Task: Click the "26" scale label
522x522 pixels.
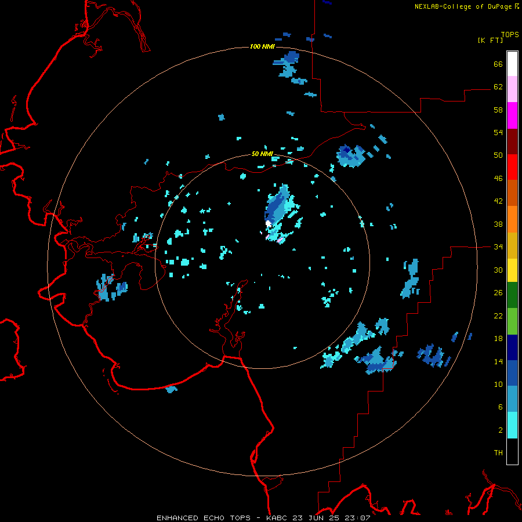Action: tap(498, 293)
